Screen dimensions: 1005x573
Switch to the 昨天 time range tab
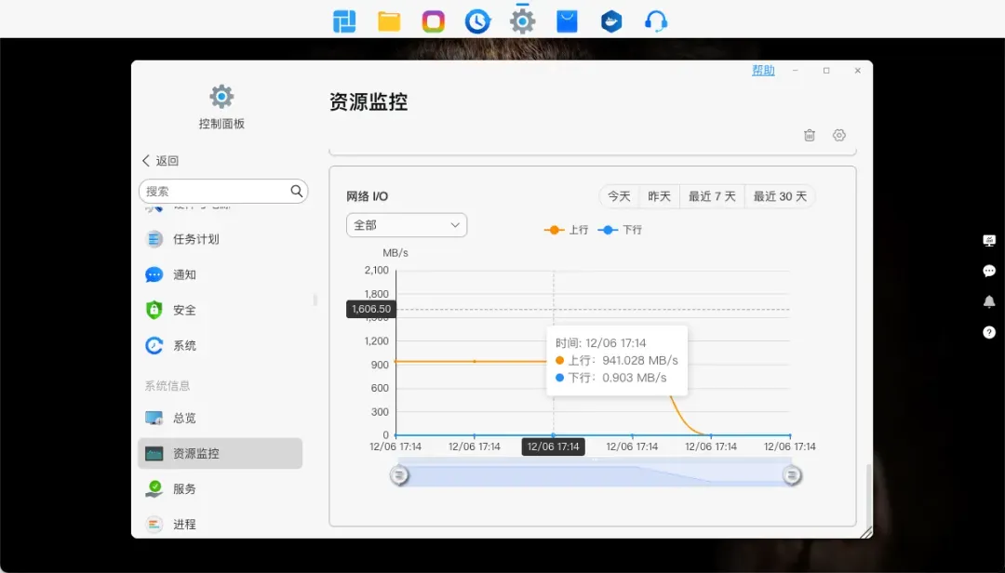[x=659, y=196]
